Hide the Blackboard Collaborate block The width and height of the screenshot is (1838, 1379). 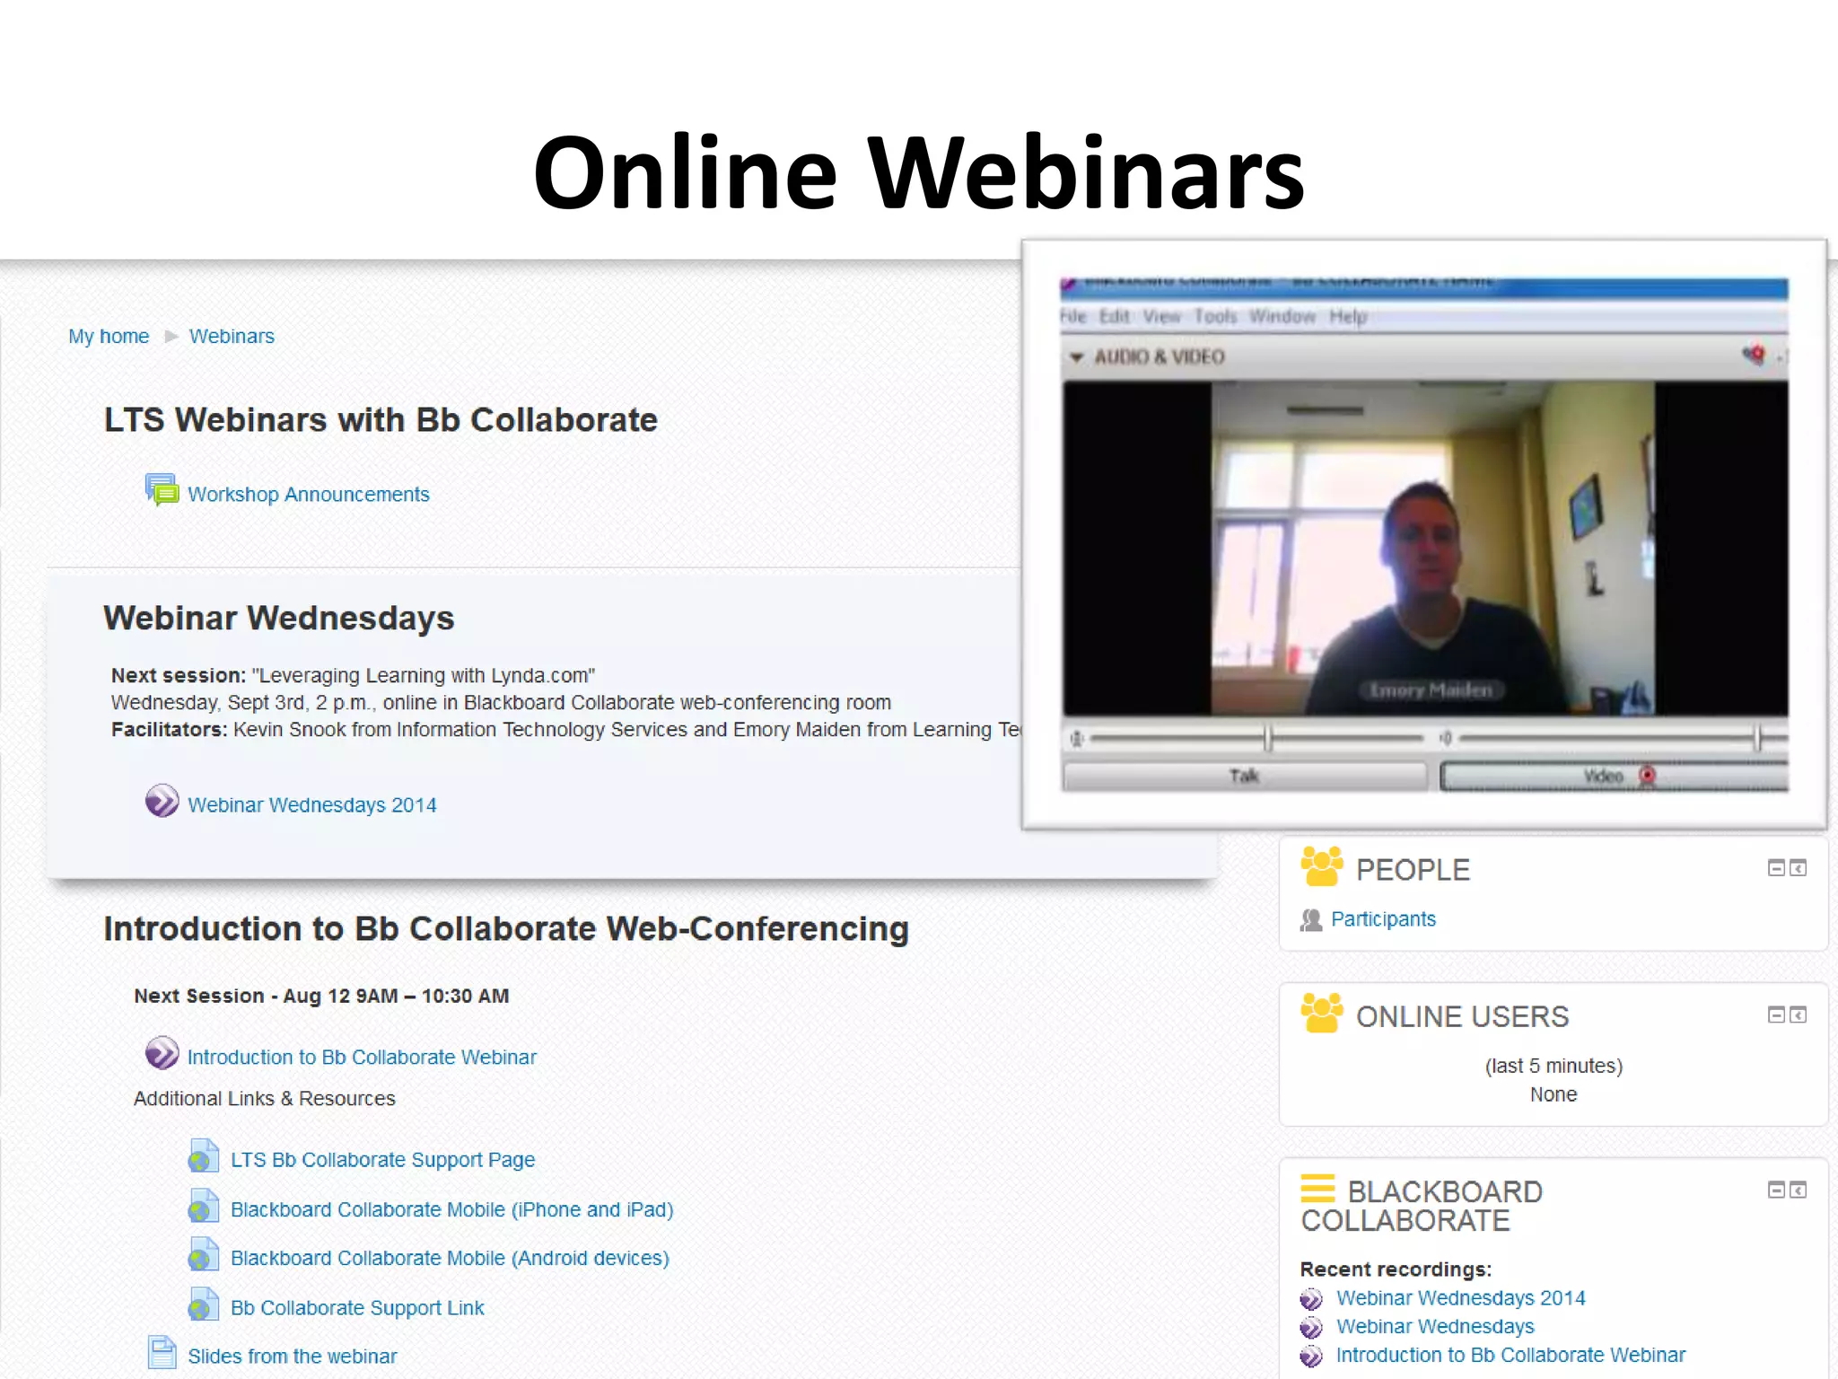click(x=1776, y=1190)
